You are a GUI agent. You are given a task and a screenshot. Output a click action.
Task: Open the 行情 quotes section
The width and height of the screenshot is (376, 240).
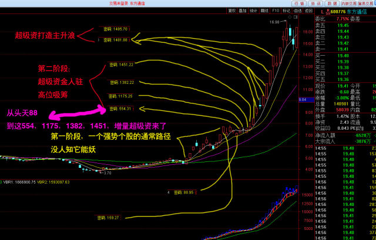click(x=299, y=4)
